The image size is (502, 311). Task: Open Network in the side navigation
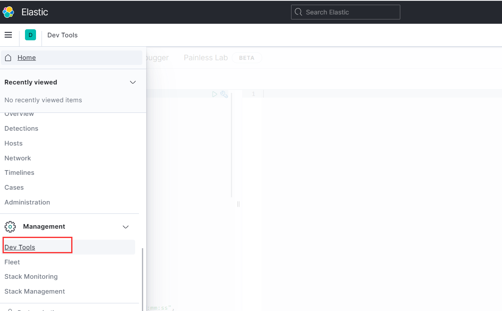pos(18,158)
